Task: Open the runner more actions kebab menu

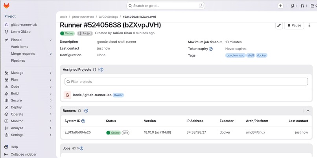Action: (309, 26)
